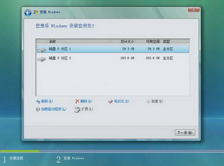
Task: Click the drive icon for 分区 1
Action: 42,50
